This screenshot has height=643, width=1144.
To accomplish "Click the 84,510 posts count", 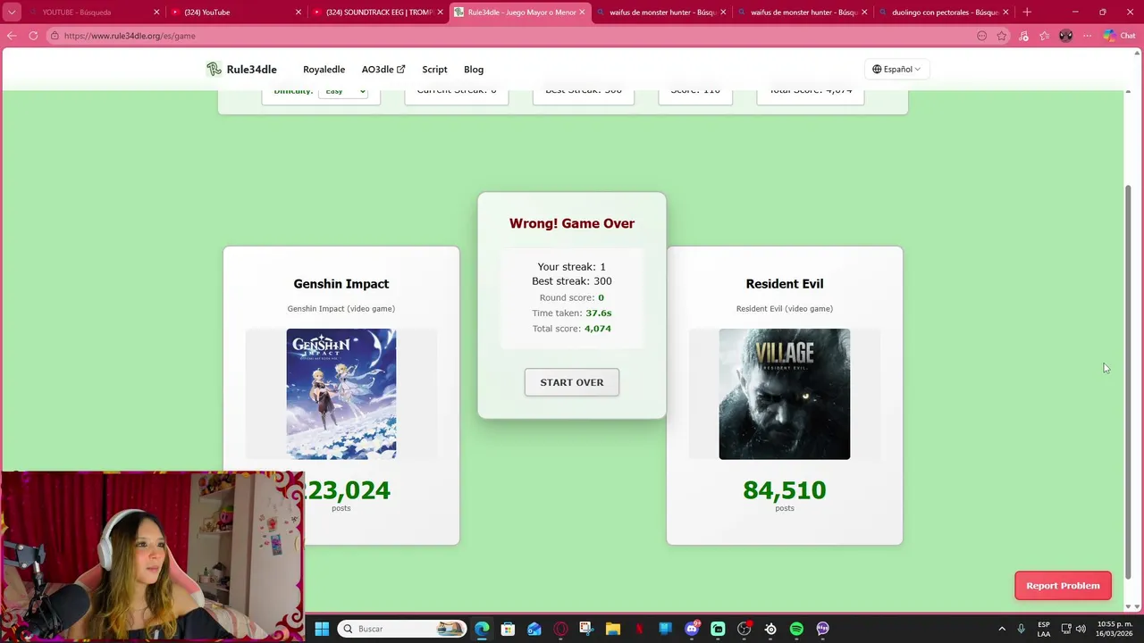I will click(785, 490).
